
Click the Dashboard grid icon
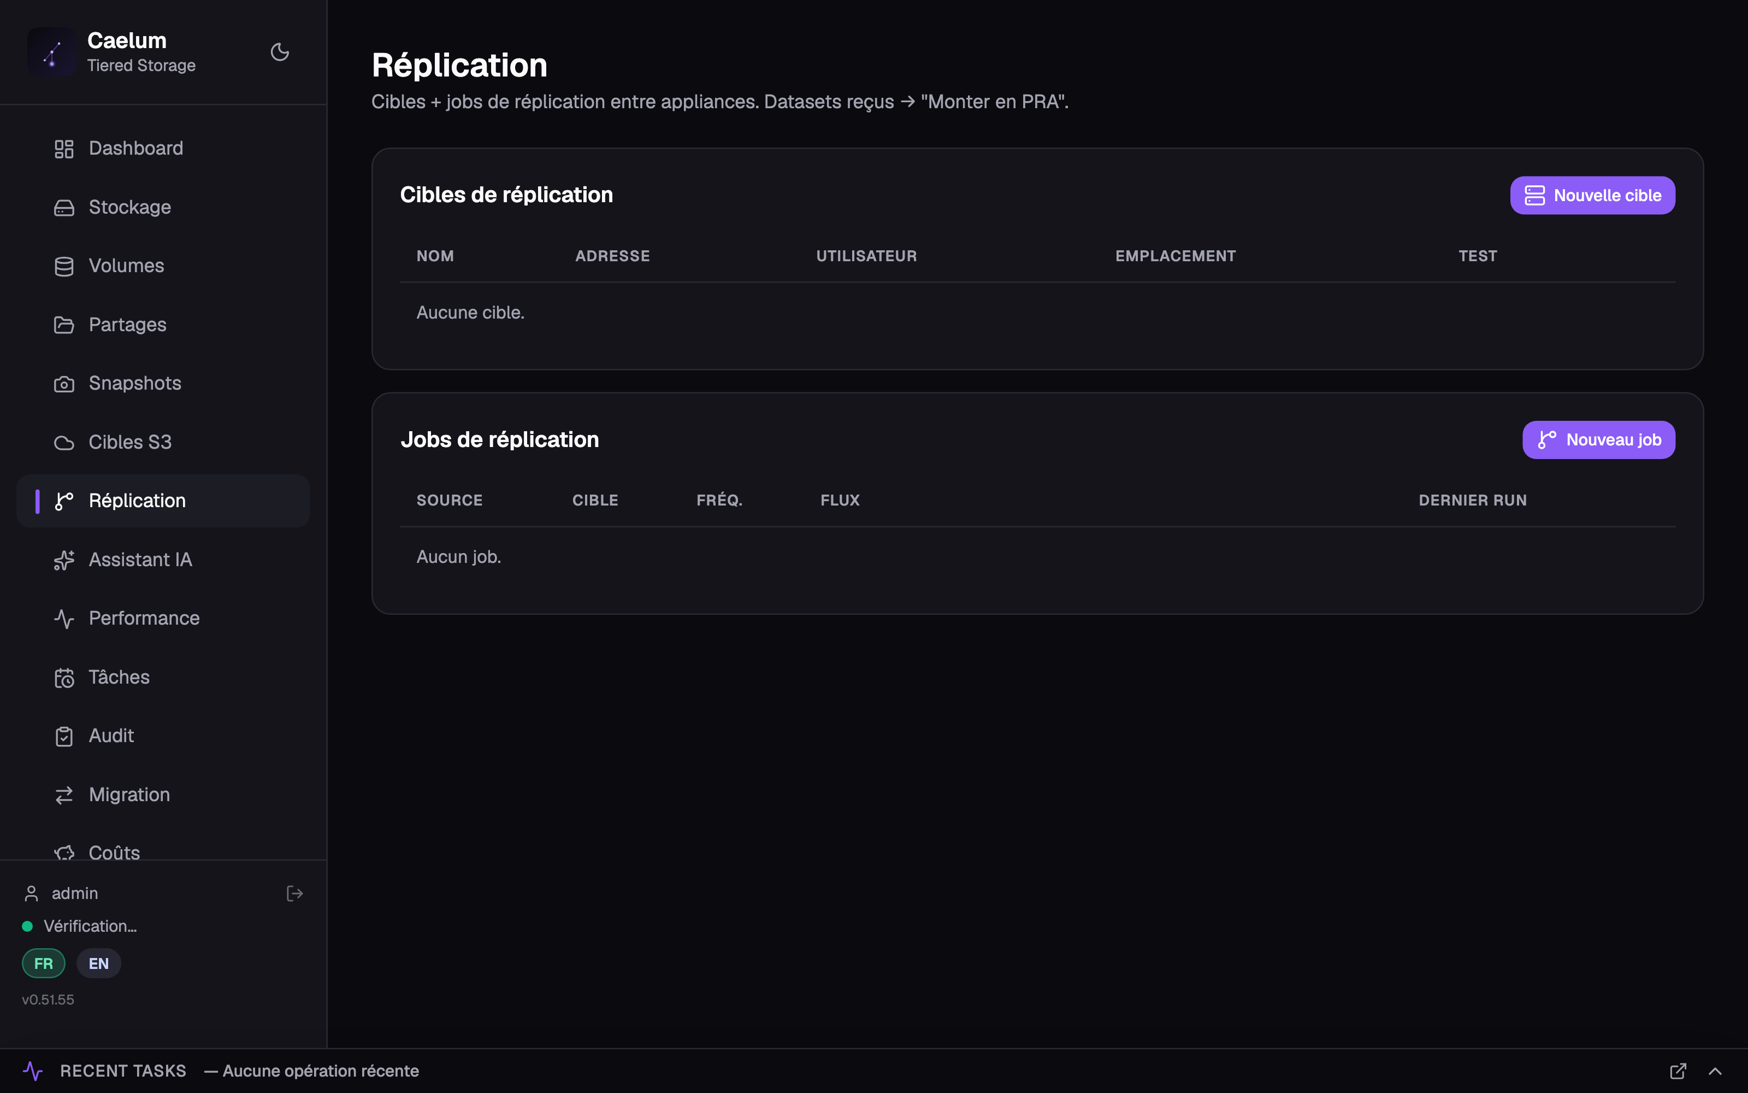pos(64,149)
